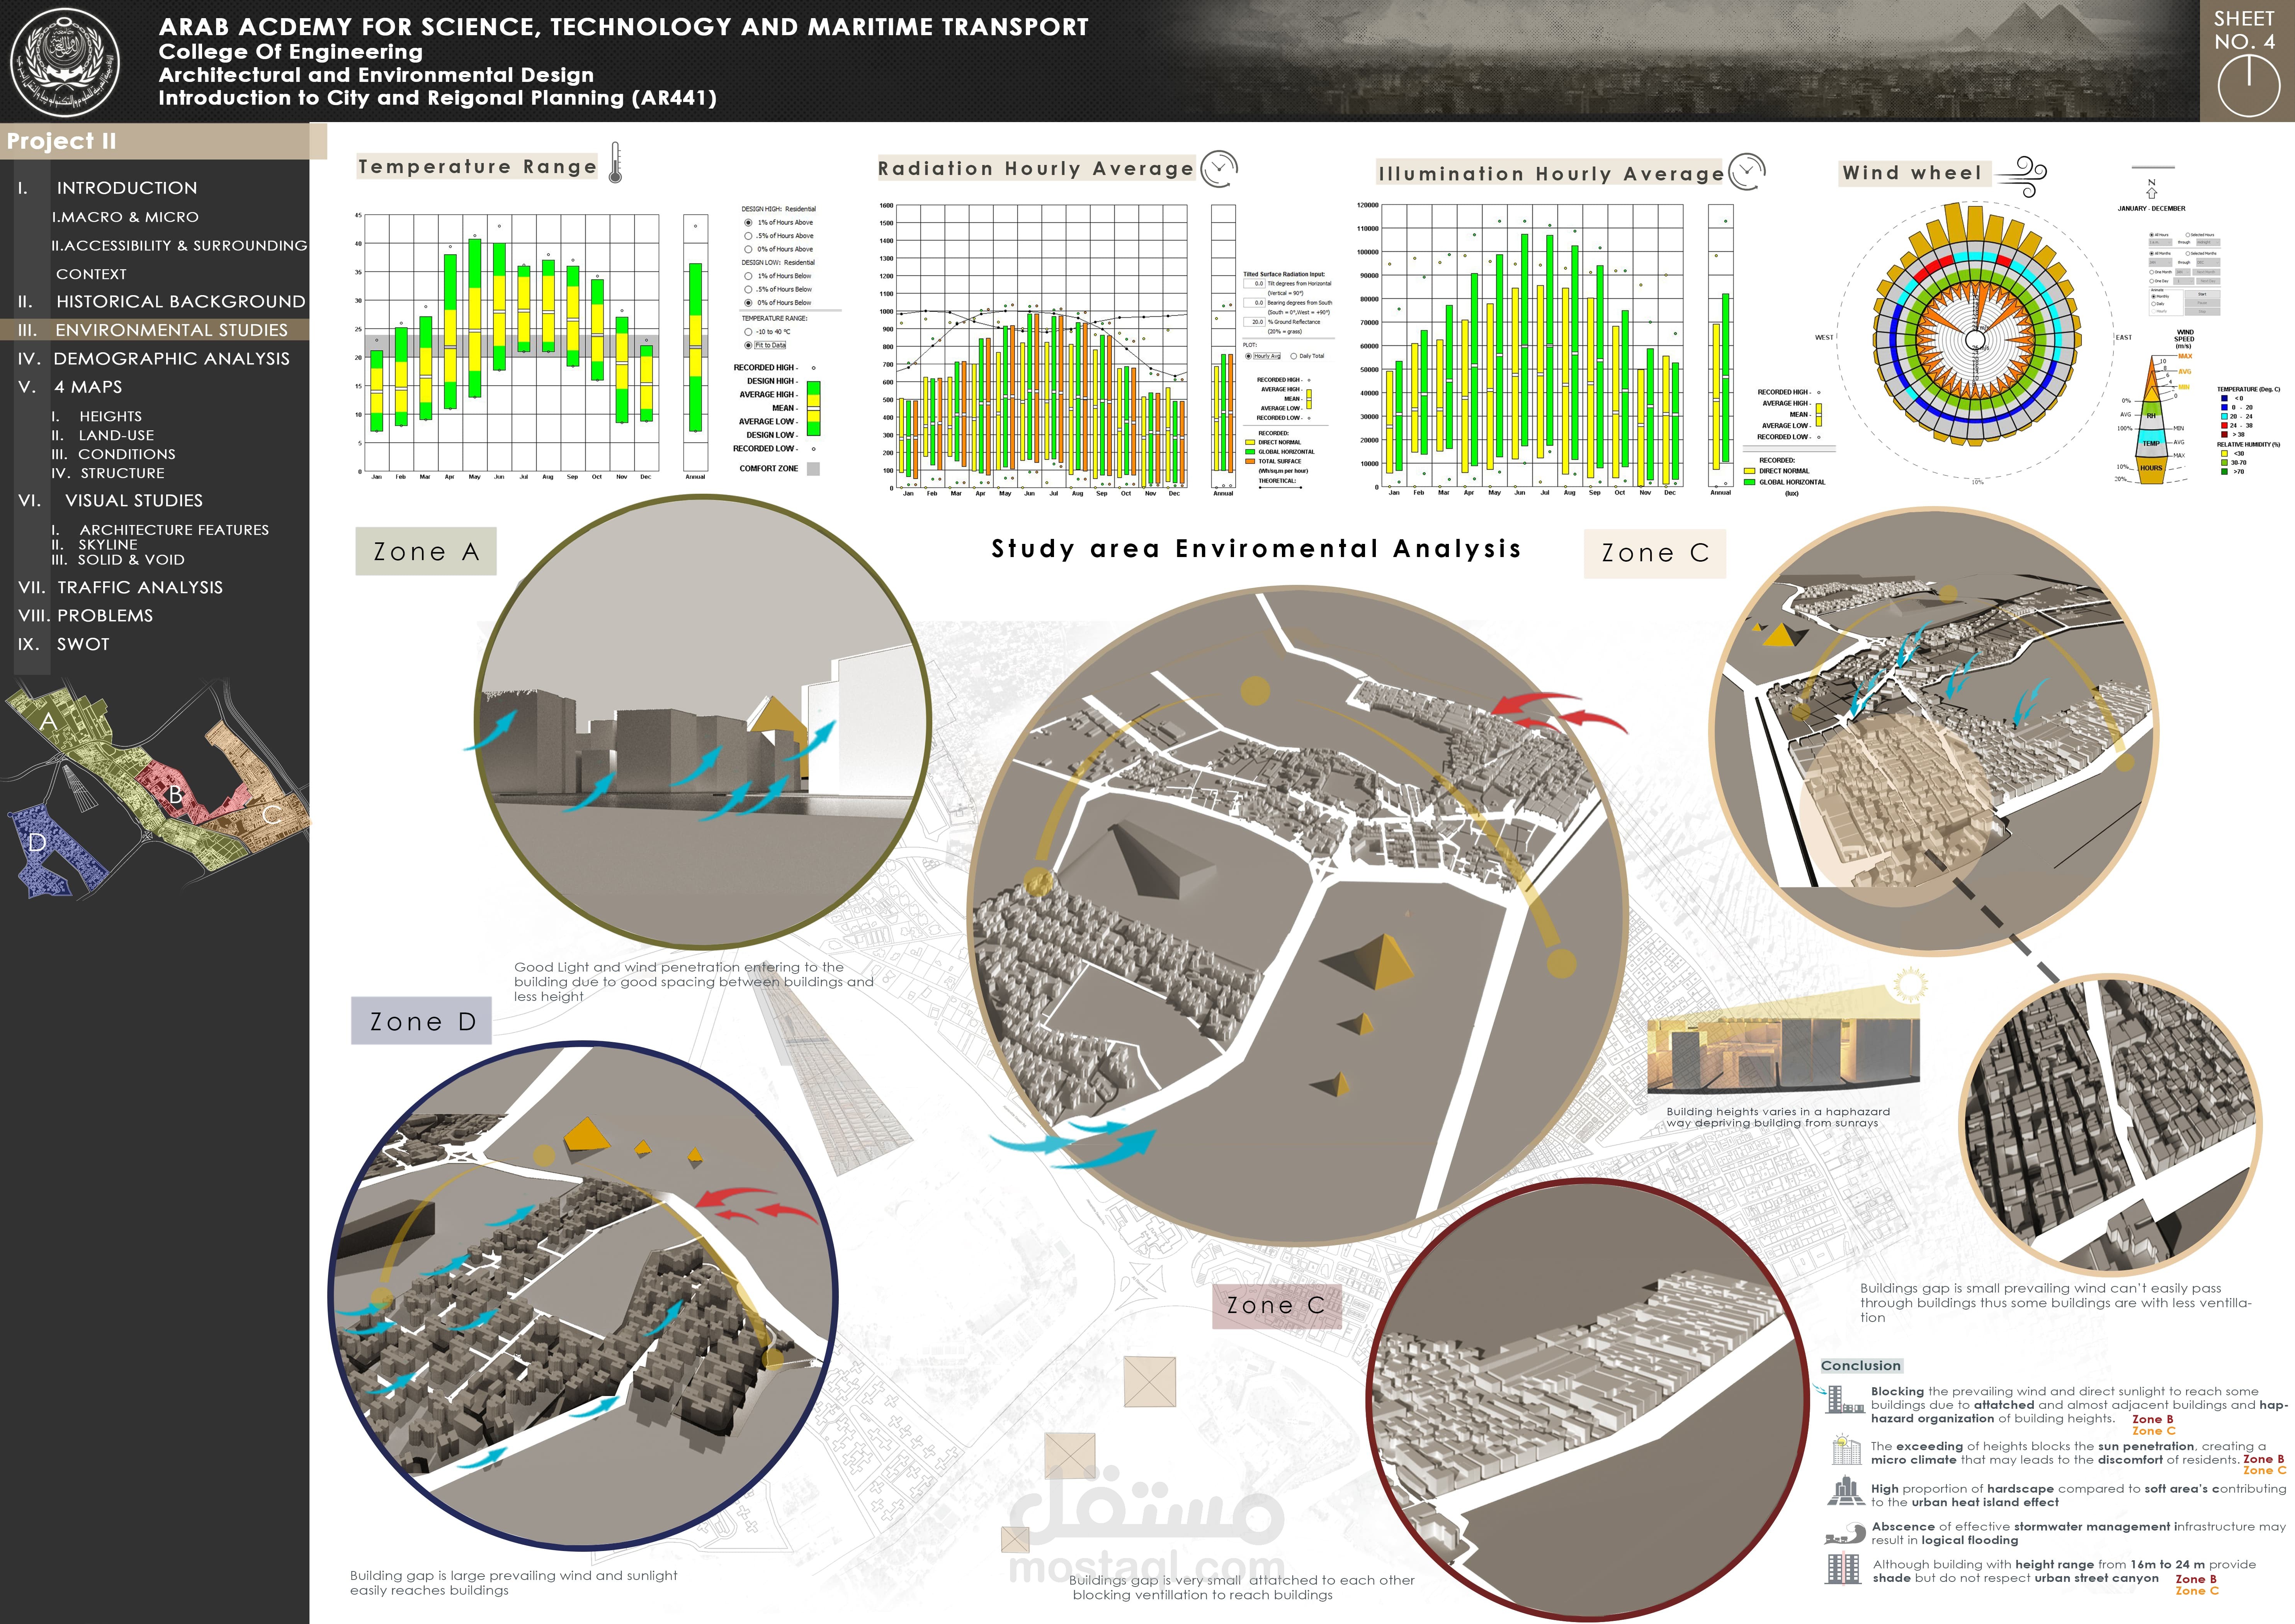Click the Tilt degrees from Horizontal field

click(1255, 283)
